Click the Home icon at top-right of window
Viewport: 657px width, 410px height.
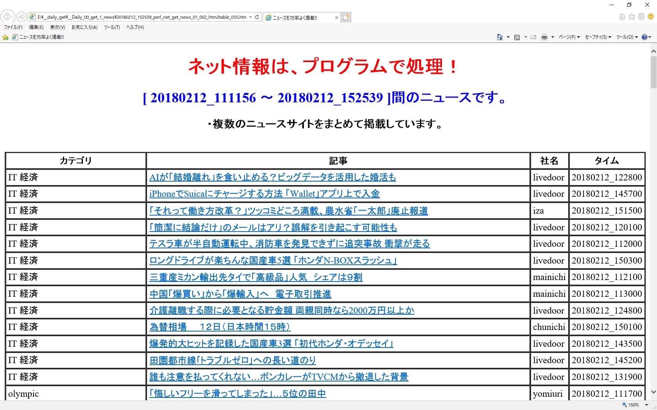[622, 16]
